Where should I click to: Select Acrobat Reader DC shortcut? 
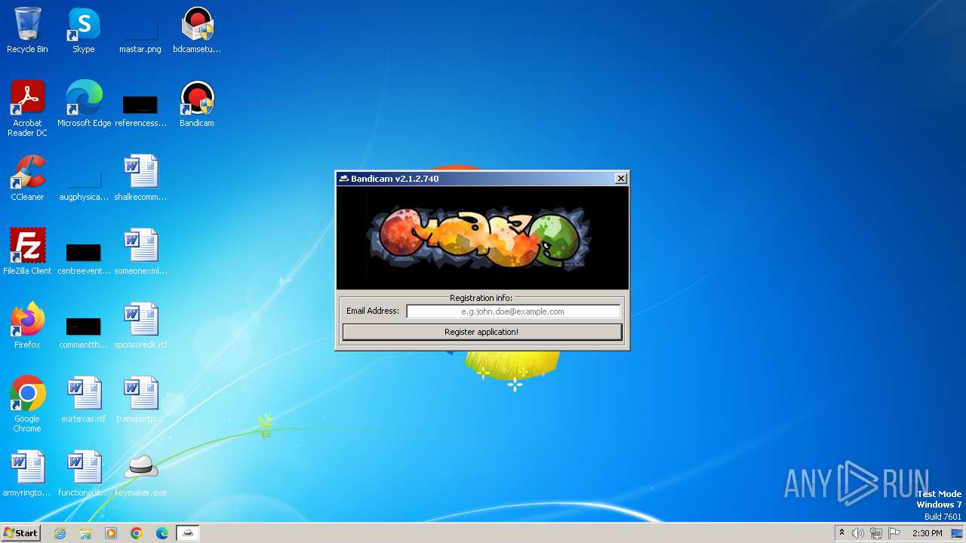coord(27,109)
